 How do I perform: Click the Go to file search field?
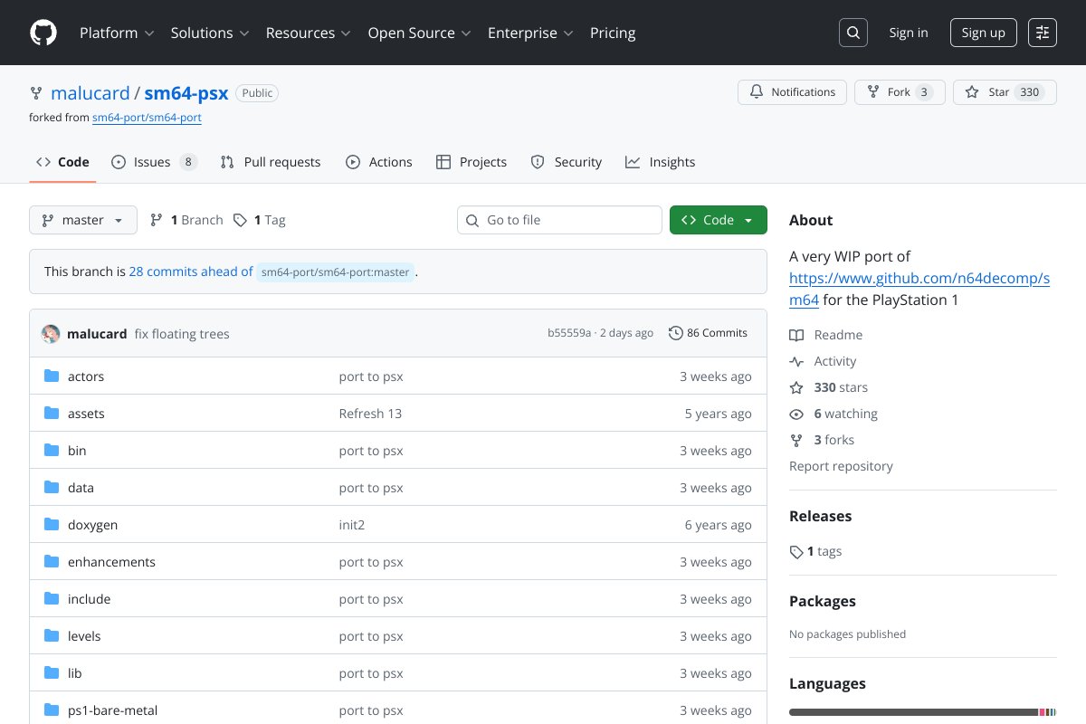559,220
